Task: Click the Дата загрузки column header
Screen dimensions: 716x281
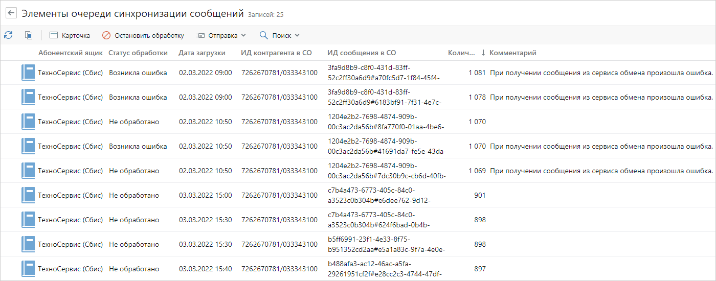Action: pos(202,53)
